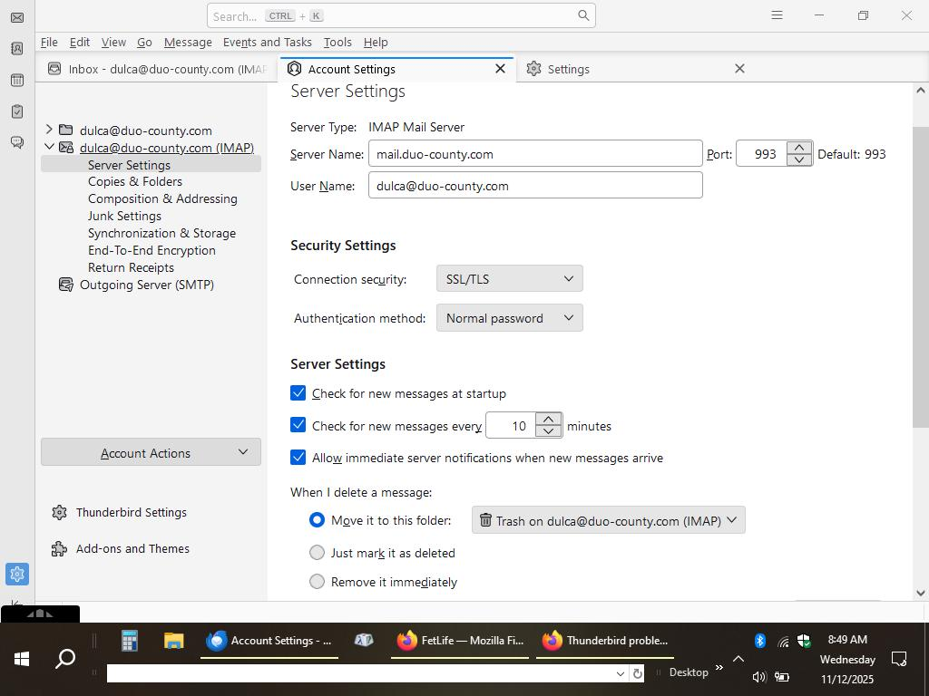Switch to Calendar via sidebar icon
Image resolution: width=929 pixels, height=696 pixels.
[x=16, y=81]
